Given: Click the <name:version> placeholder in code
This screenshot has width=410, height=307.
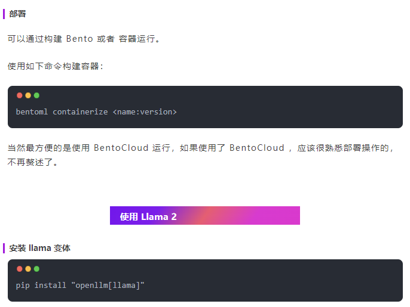Looking at the screenshot, I should (145, 112).
